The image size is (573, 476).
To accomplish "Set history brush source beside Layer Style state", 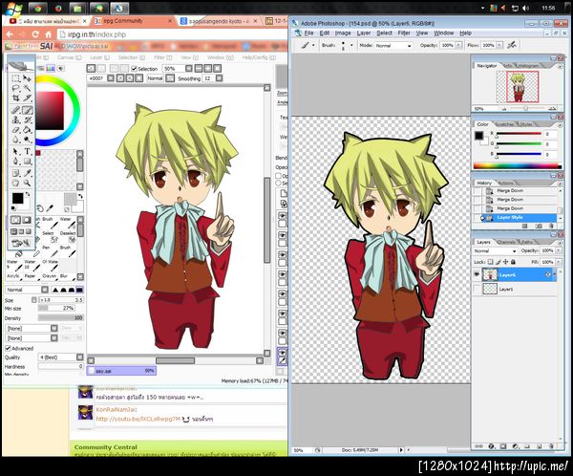I will (x=477, y=217).
